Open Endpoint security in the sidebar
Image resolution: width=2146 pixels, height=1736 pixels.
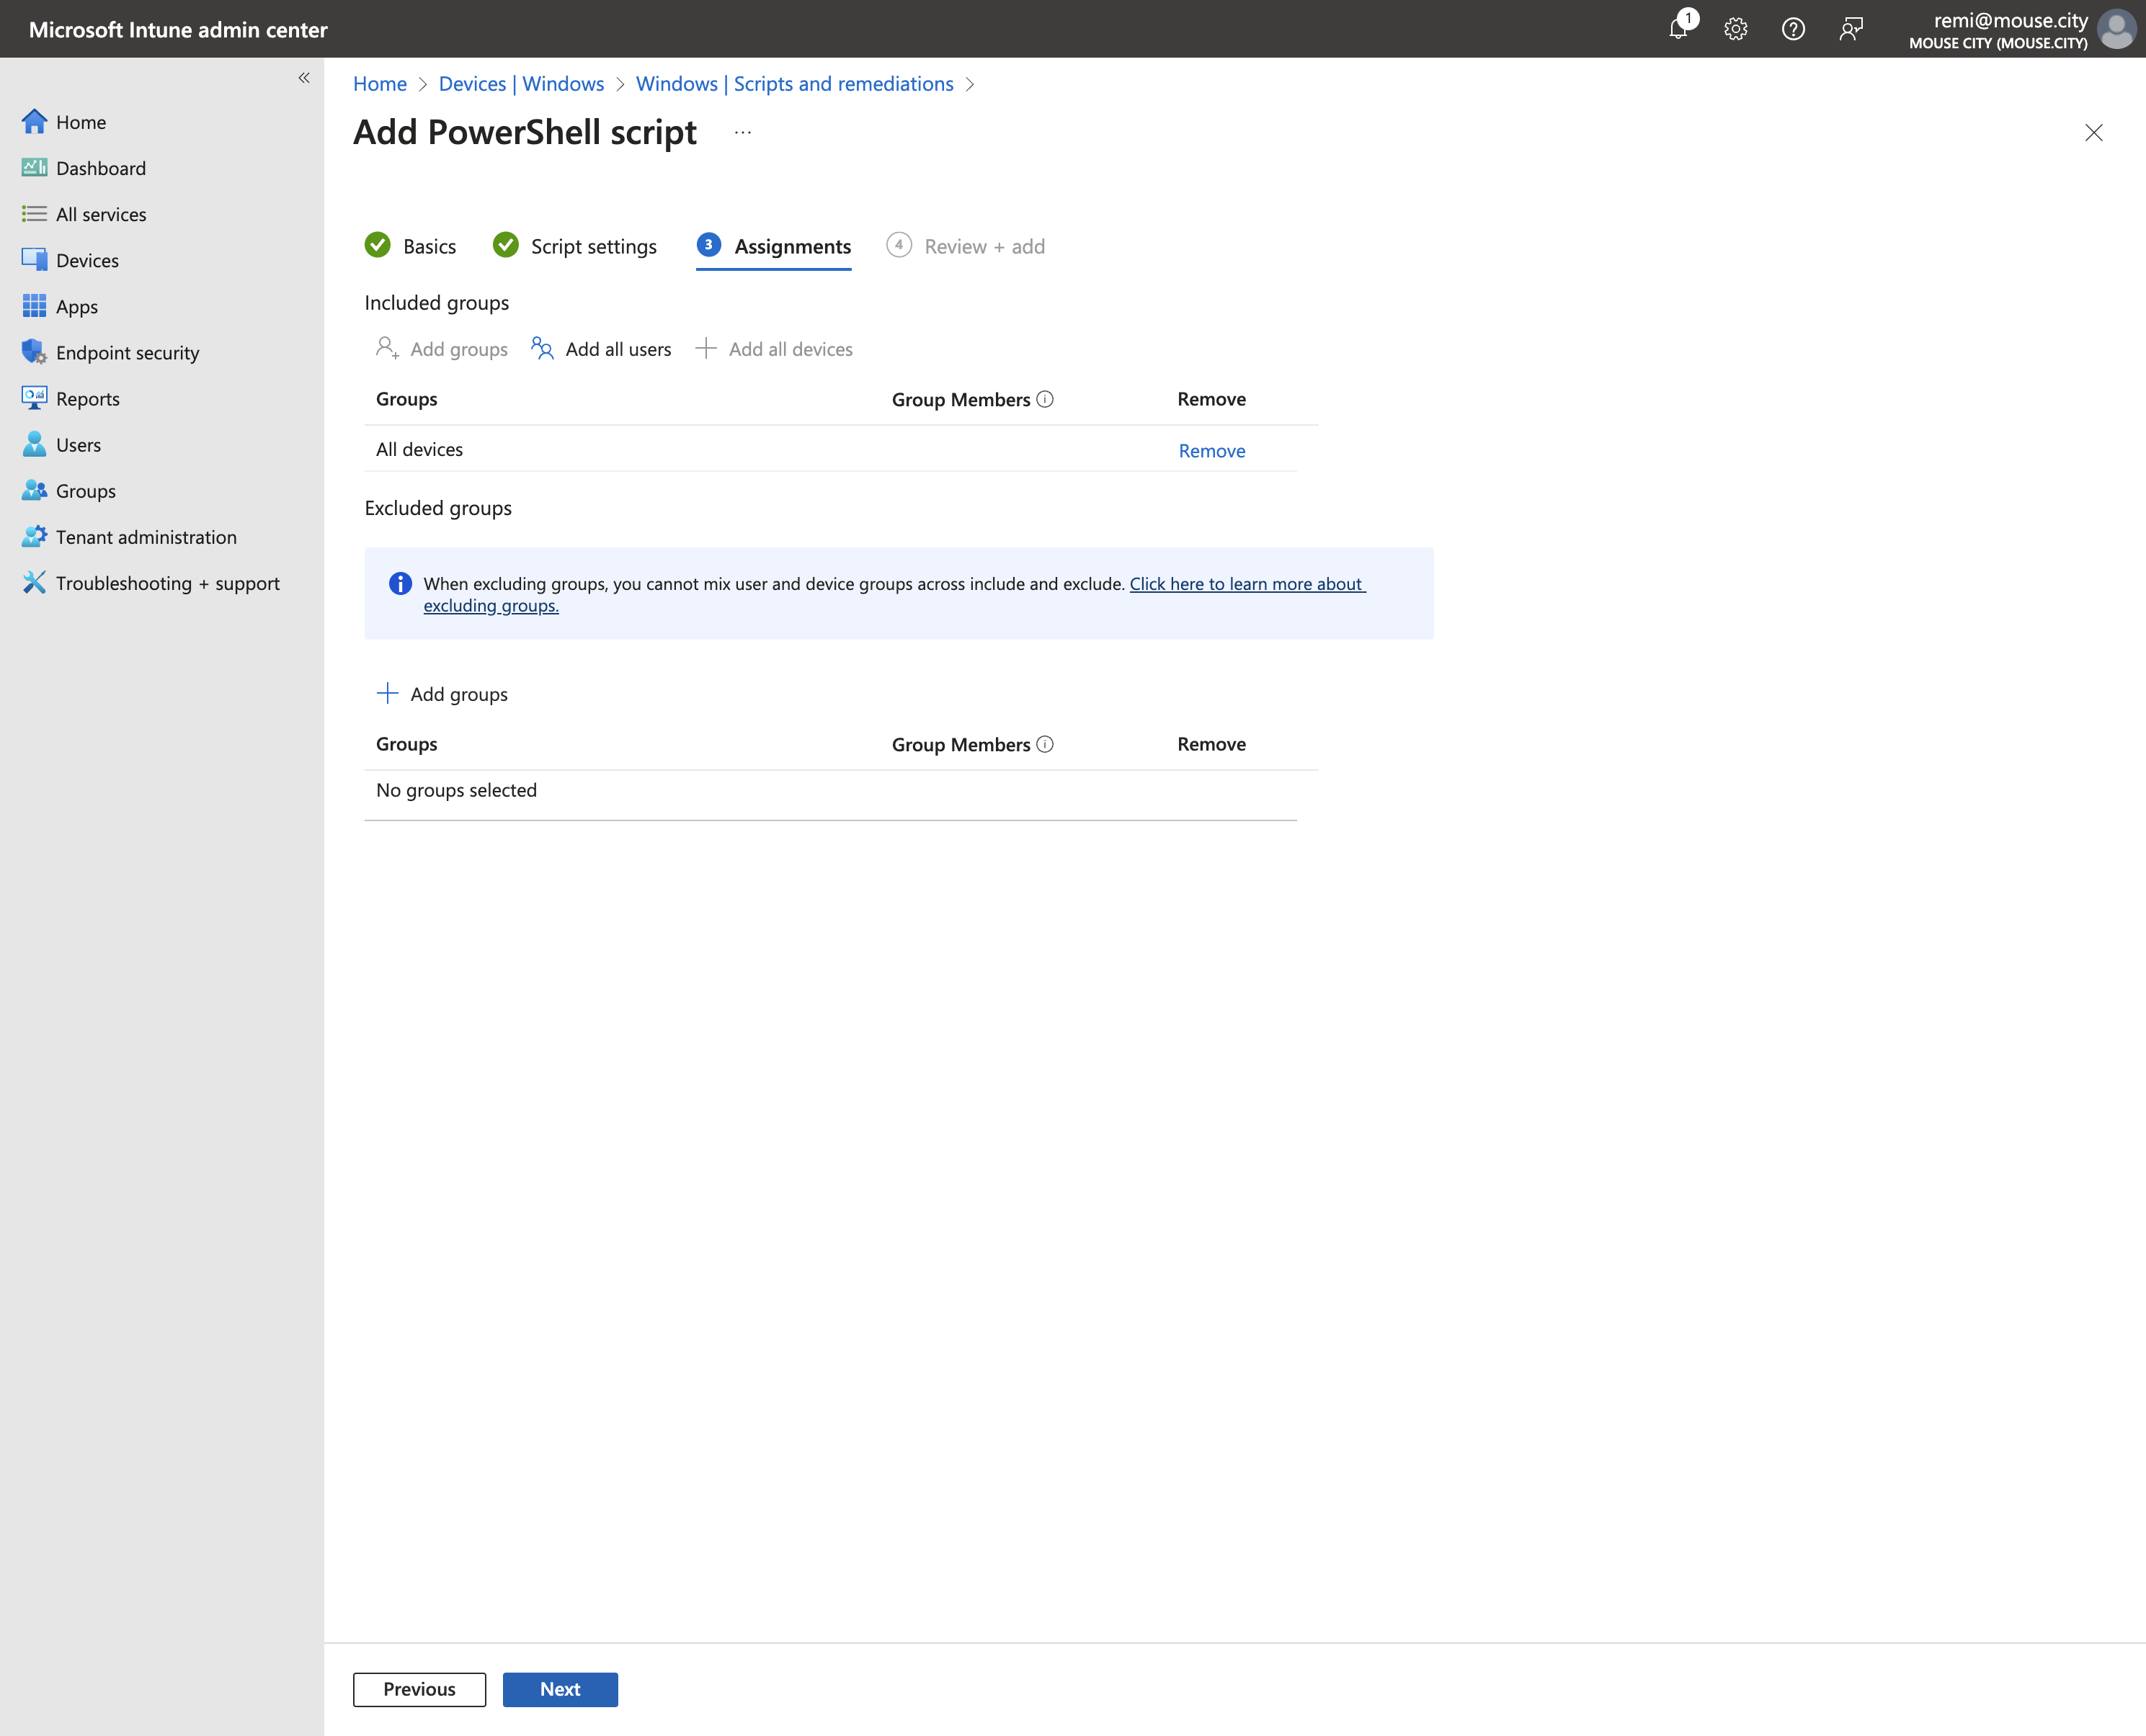click(110, 352)
